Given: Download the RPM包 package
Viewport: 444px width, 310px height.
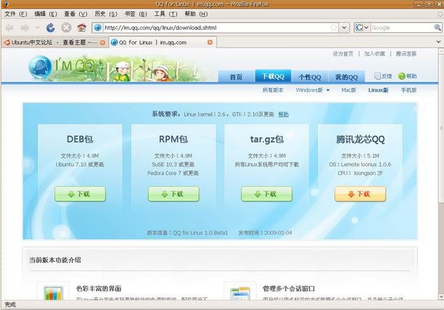Looking at the screenshot, I should click(174, 194).
